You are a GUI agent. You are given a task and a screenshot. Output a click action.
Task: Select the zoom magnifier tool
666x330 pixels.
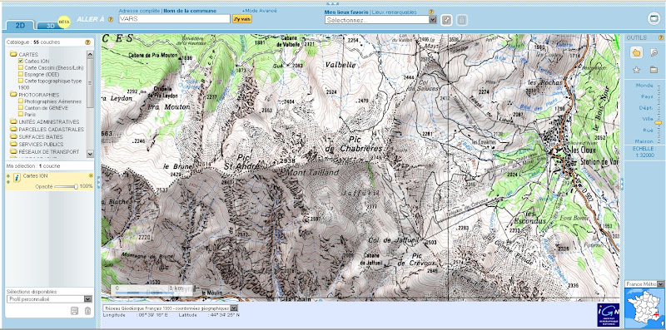click(x=654, y=52)
